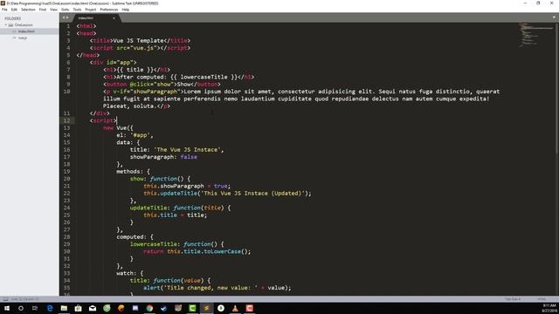Viewport: 559px width, 314px height.
Task: Click the vertical editor scrollbar
Action: pyautogui.click(x=557, y=89)
